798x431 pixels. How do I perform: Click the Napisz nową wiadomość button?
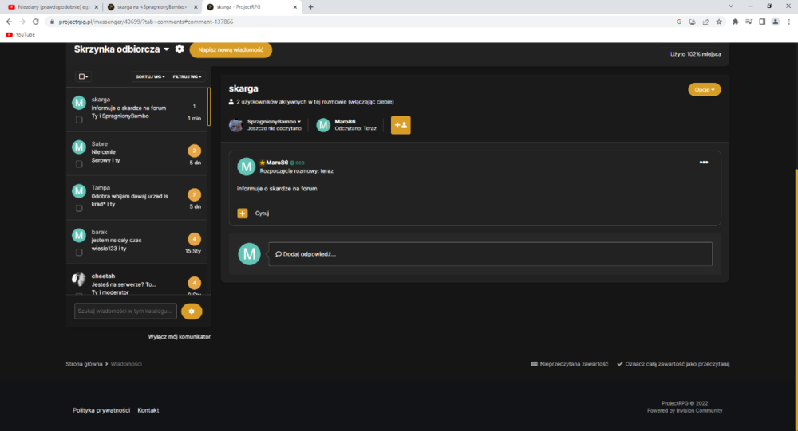click(x=231, y=50)
